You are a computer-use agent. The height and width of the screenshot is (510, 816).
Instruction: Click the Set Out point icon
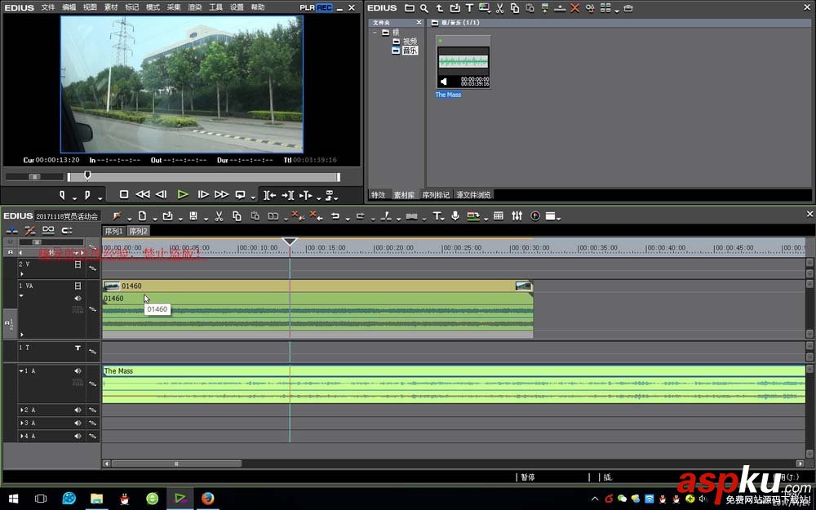click(x=87, y=196)
